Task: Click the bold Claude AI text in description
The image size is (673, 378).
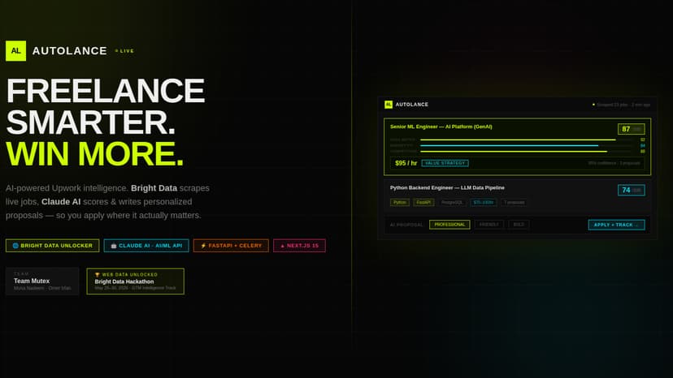Action: point(61,201)
